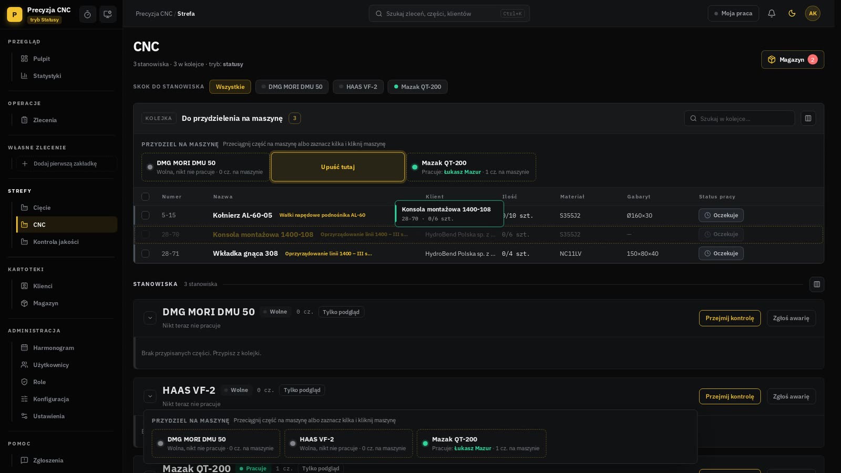The height and width of the screenshot is (473, 841).
Task: Open the Klienci directory
Action: [x=67, y=286]
